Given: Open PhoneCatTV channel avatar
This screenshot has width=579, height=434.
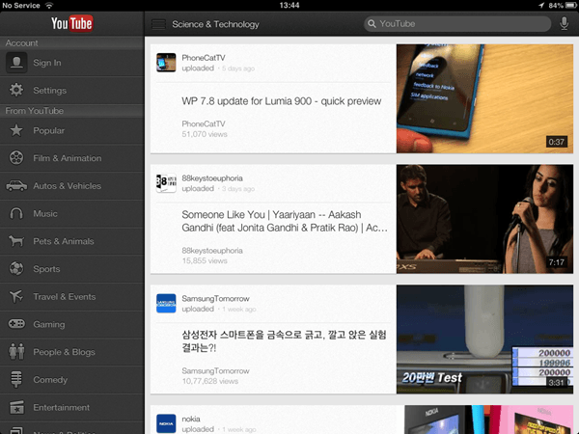Looking at the screenshot, I should pyautogui.click(x=166, y=63).
